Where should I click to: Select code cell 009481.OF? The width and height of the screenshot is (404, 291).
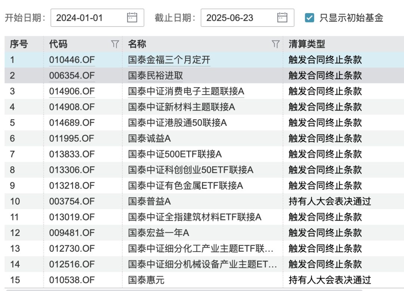pos(72,233)
